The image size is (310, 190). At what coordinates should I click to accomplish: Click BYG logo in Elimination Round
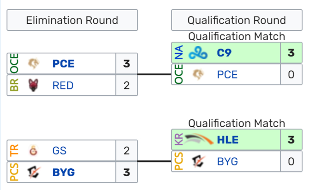[34, 172]
